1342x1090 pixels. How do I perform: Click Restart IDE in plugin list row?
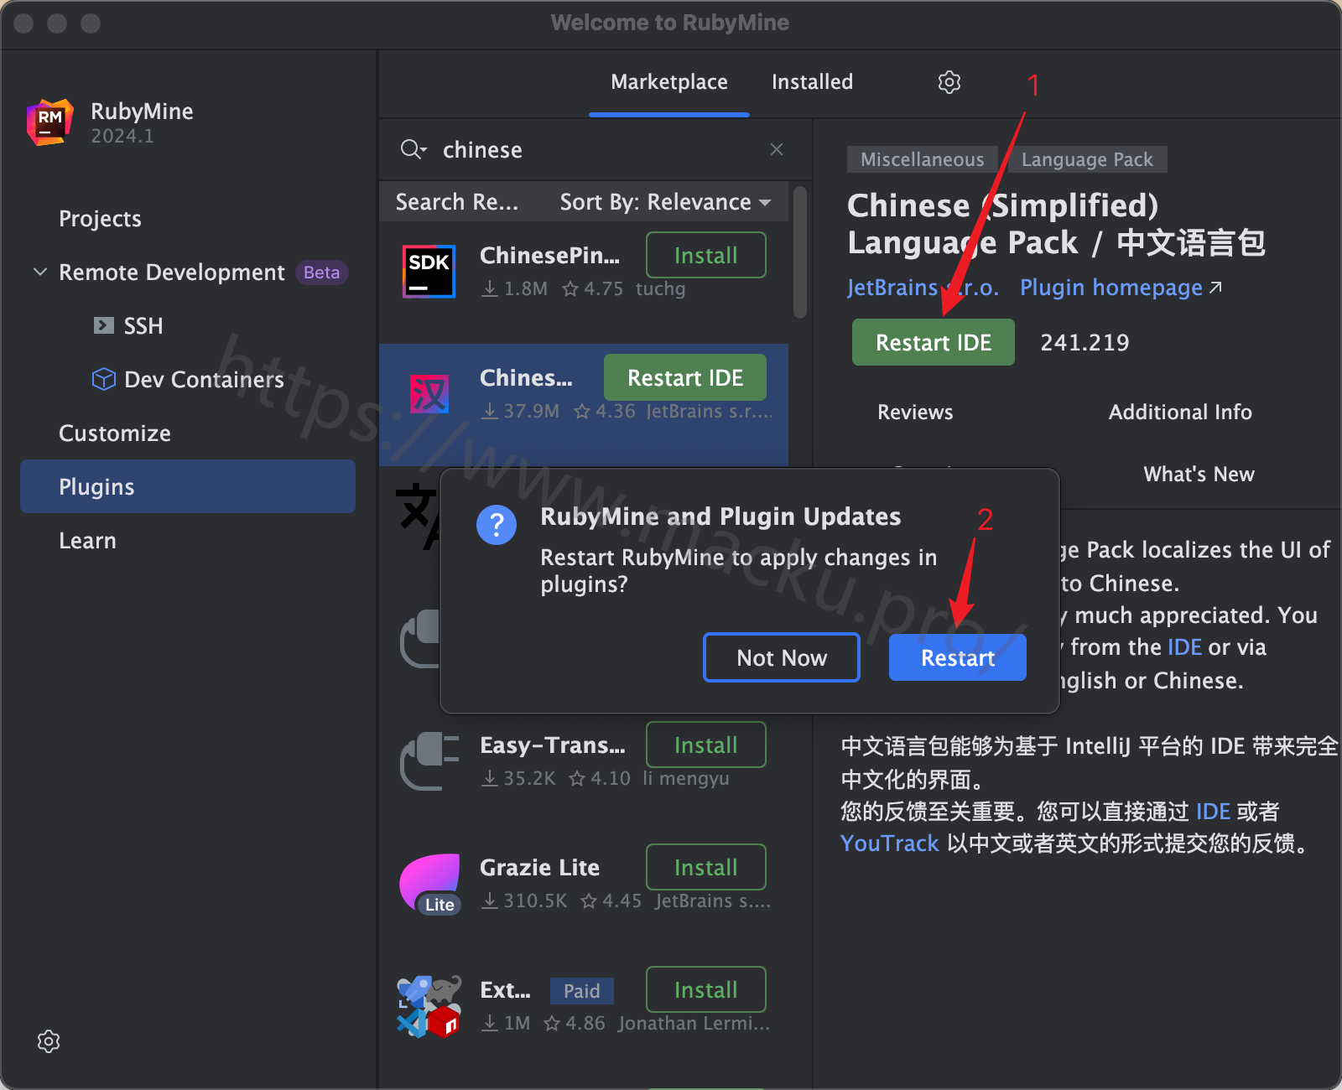(685, 377)
